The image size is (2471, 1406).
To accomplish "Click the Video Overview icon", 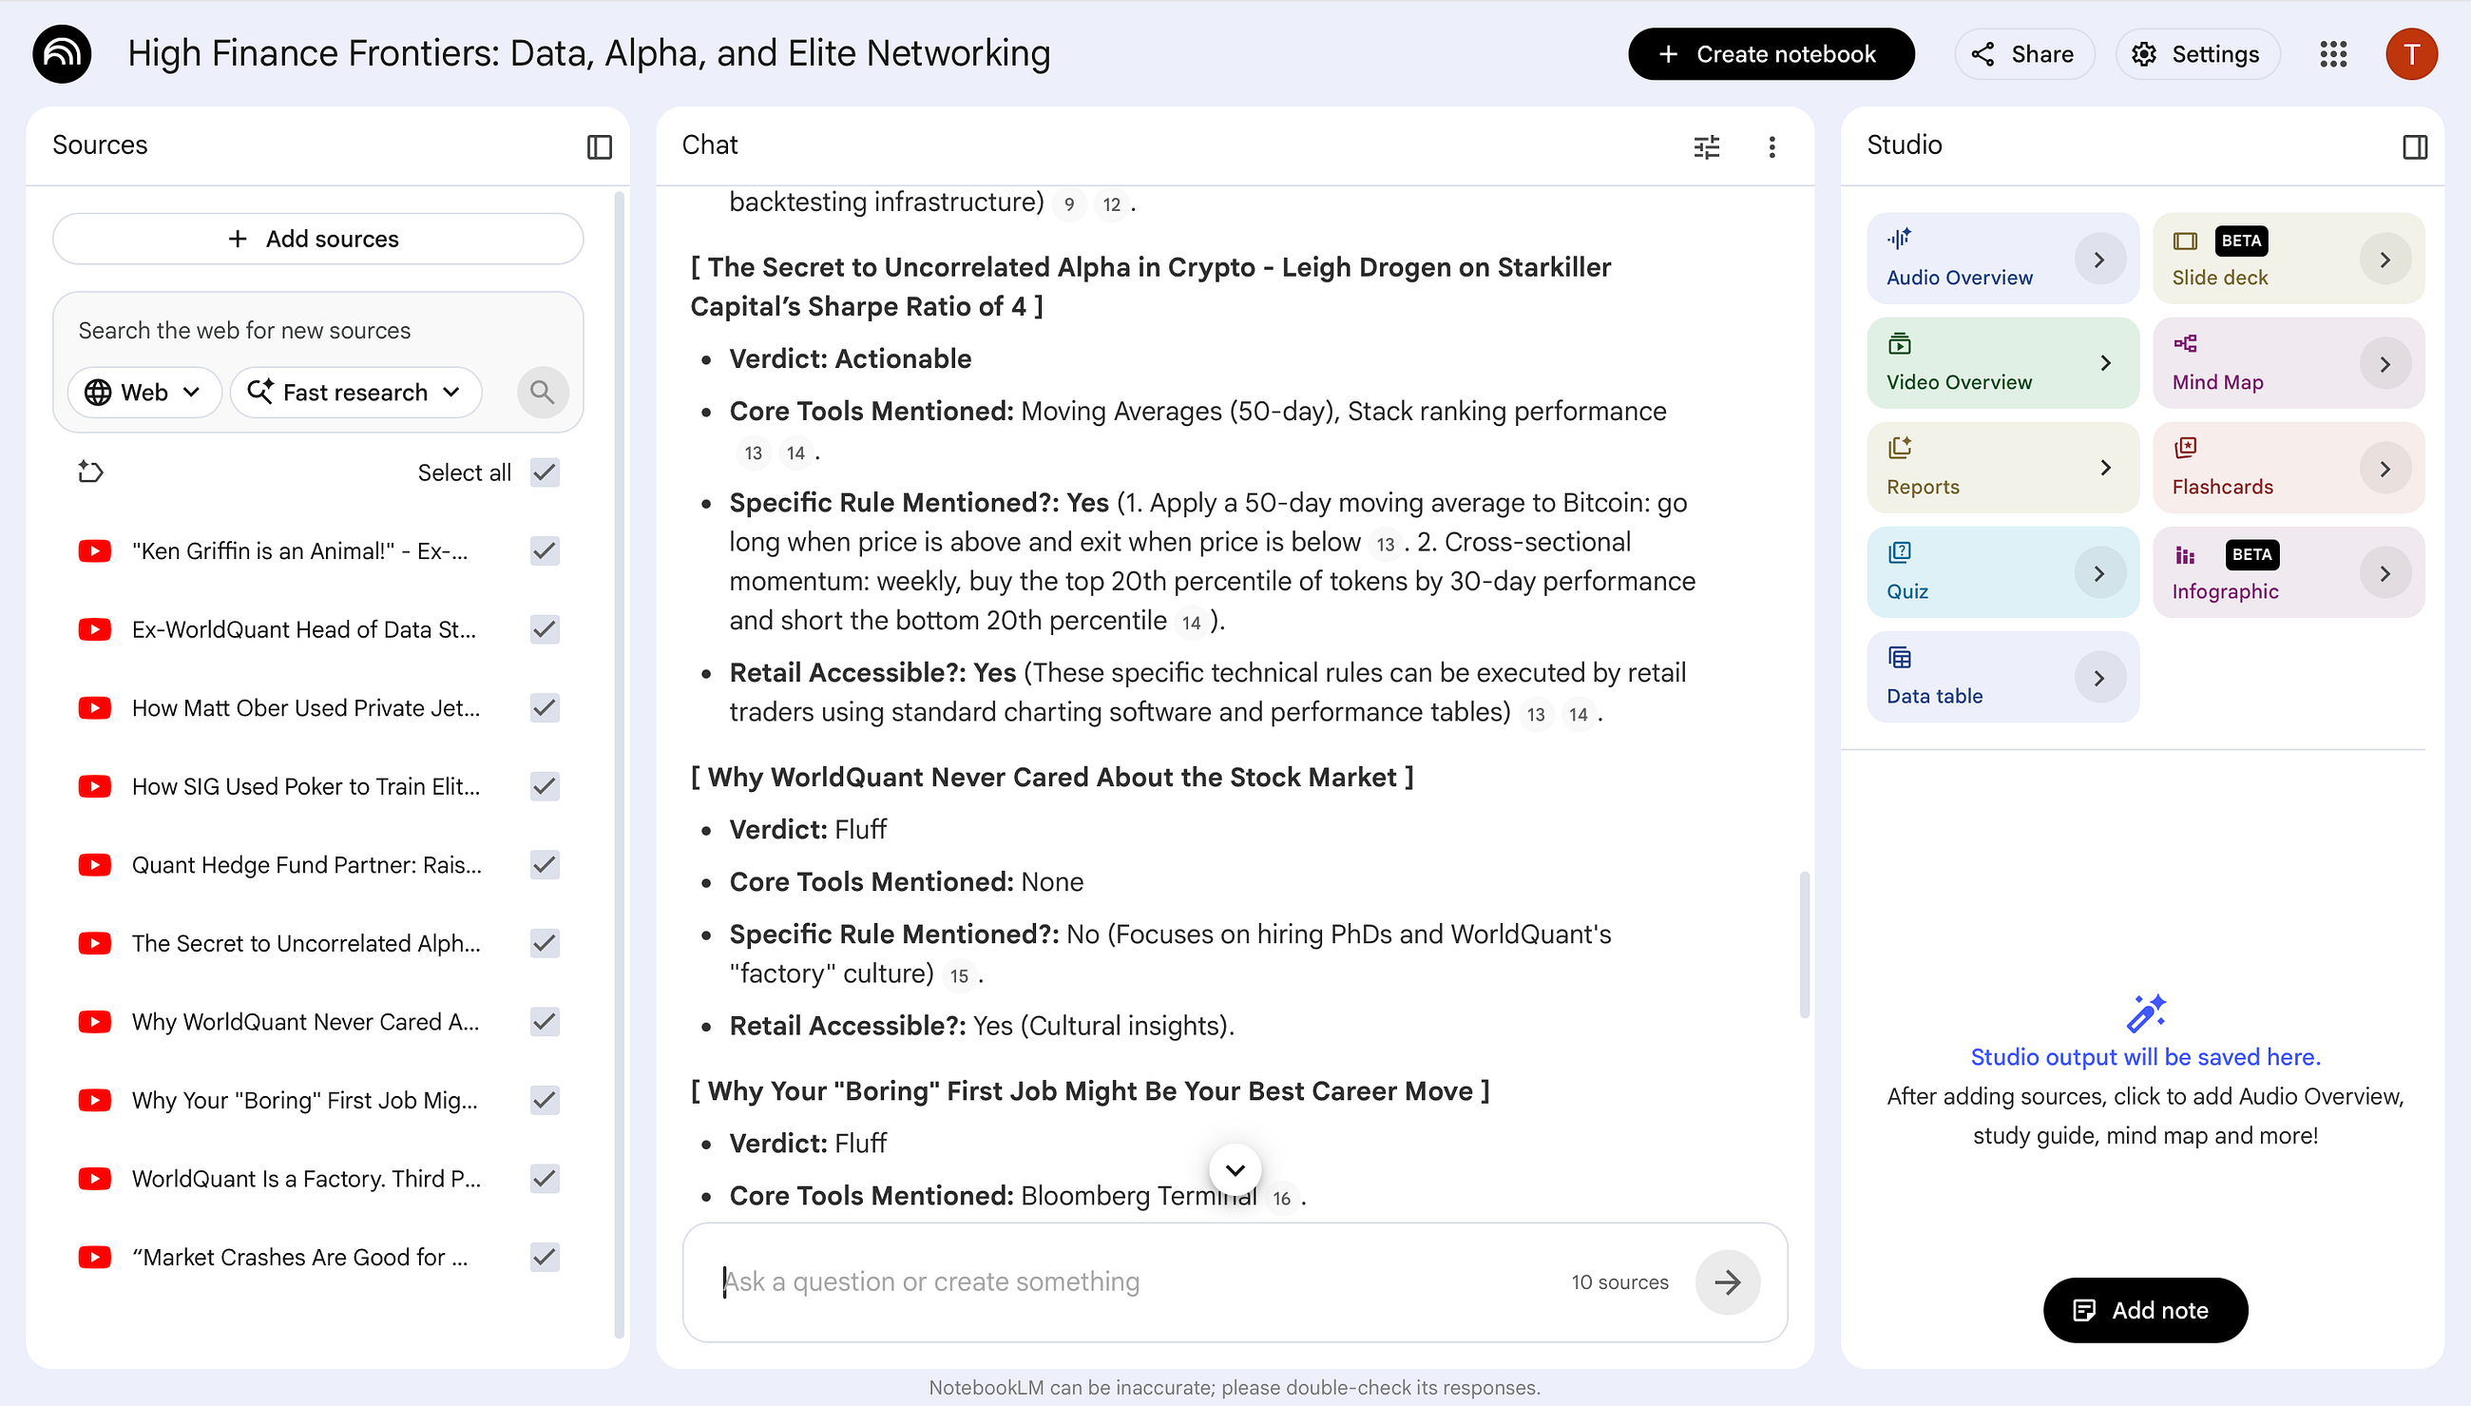I will point(1900,344).
